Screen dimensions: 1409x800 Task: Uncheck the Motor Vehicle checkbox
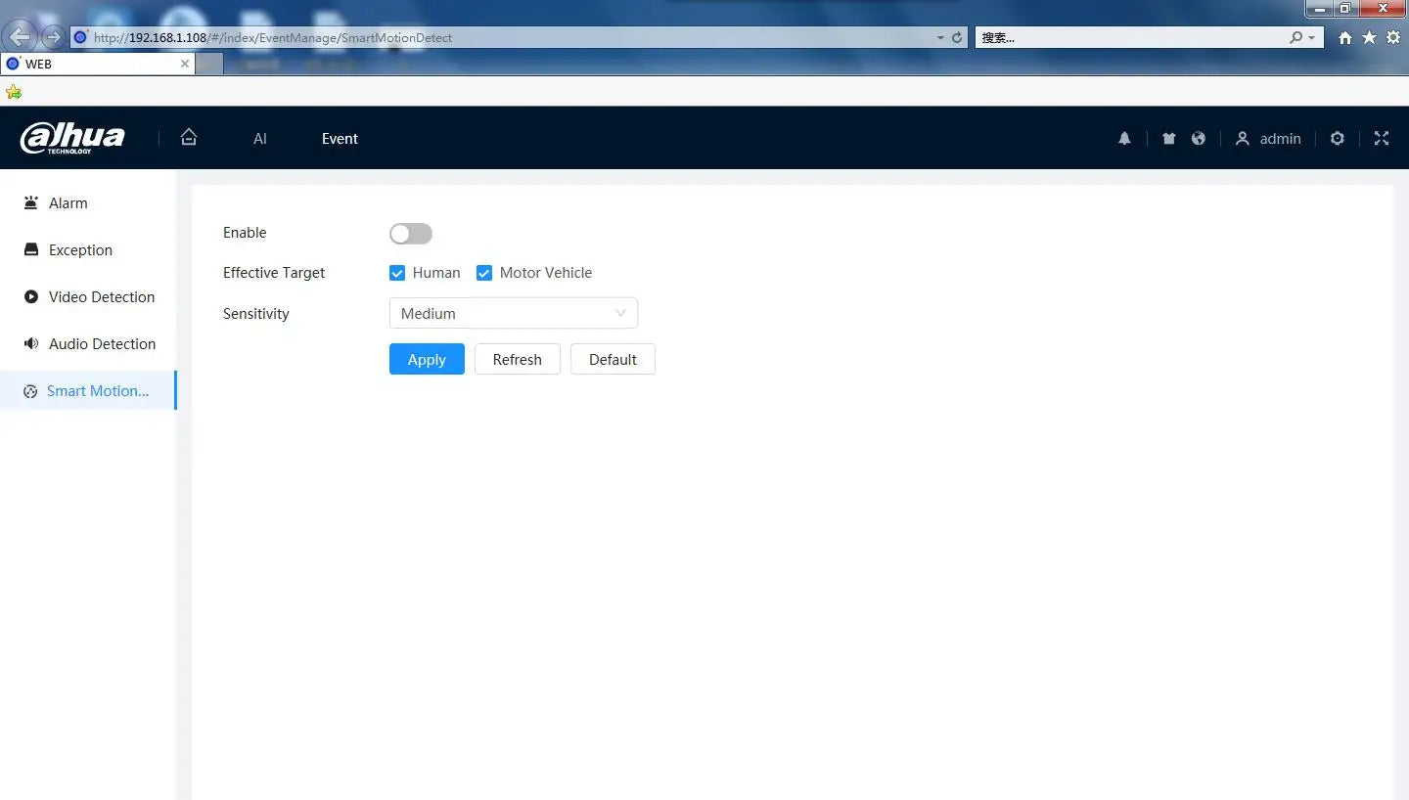(x=484, y=273)
